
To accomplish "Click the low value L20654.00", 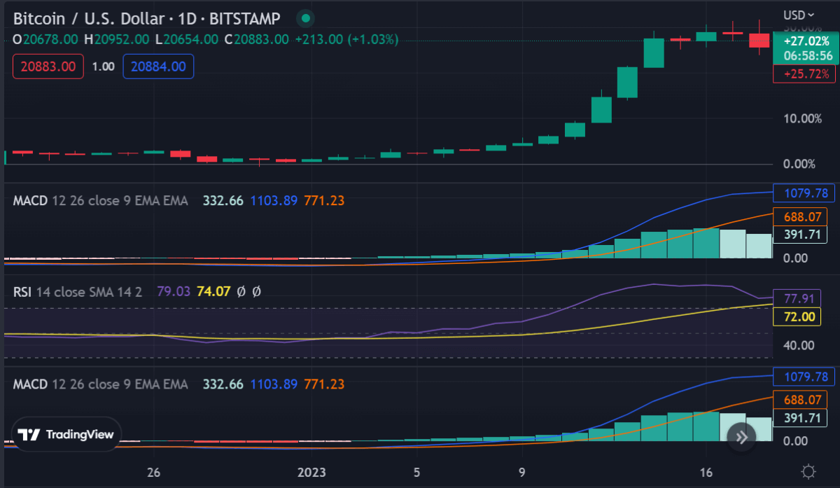I will click(x=187, y=40).
